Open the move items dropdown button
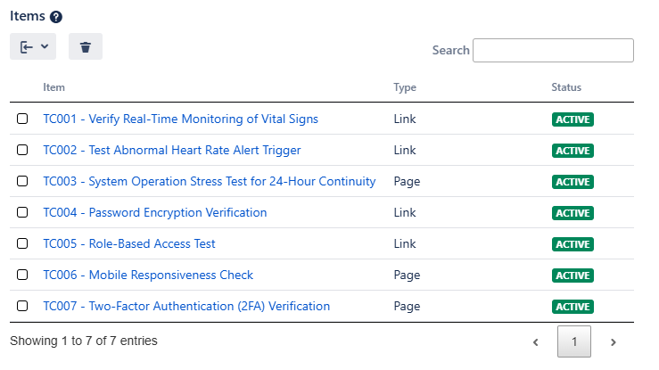Image resolution: width=659 pixels, height=370 pixels. (33, 47)
